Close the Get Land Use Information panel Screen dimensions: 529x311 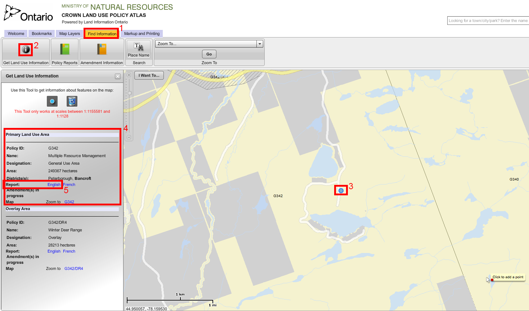118,76
